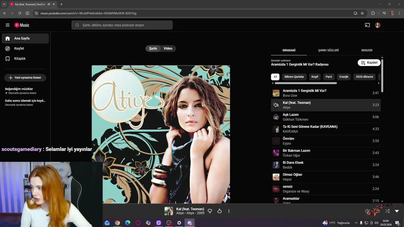Click the small album thumbnail in player bar
This screenshot has width=404, height=227.
[169, 211]
